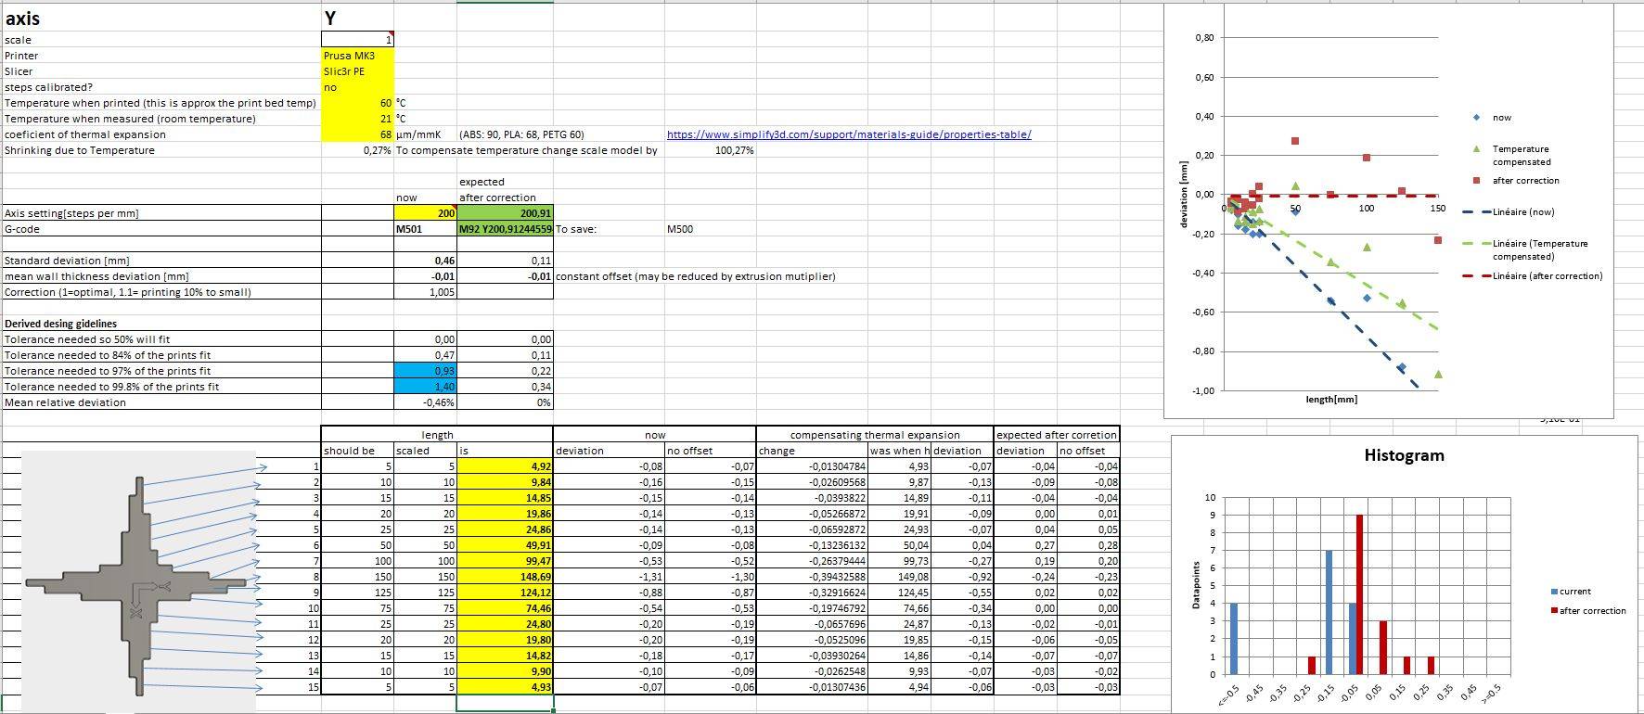1644x714 pixels.
Task: Click the 'Histogram' chart title
Action: [x=1404, y=455]
